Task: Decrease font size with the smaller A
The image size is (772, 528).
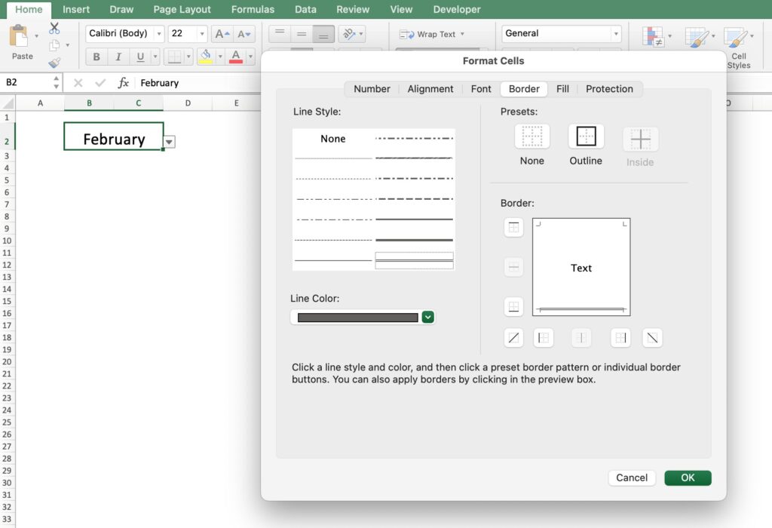Action: 244,34
